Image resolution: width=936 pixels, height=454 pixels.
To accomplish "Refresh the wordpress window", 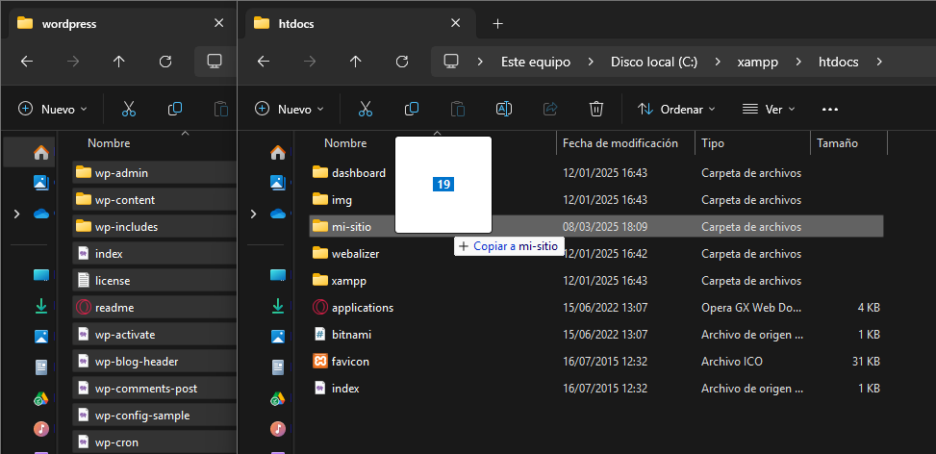I will coord(166,62).
